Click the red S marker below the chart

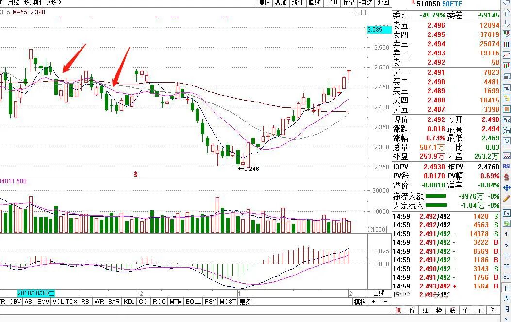(135, 174)
